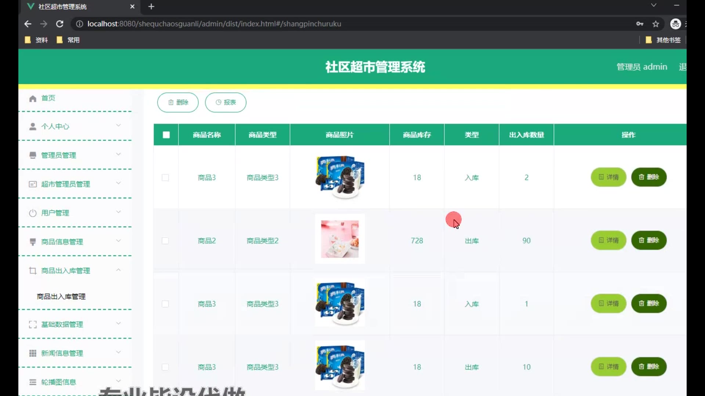Click the 基础数据管理 bracket icon
705x396 pixels.
[x=33, y=324]
